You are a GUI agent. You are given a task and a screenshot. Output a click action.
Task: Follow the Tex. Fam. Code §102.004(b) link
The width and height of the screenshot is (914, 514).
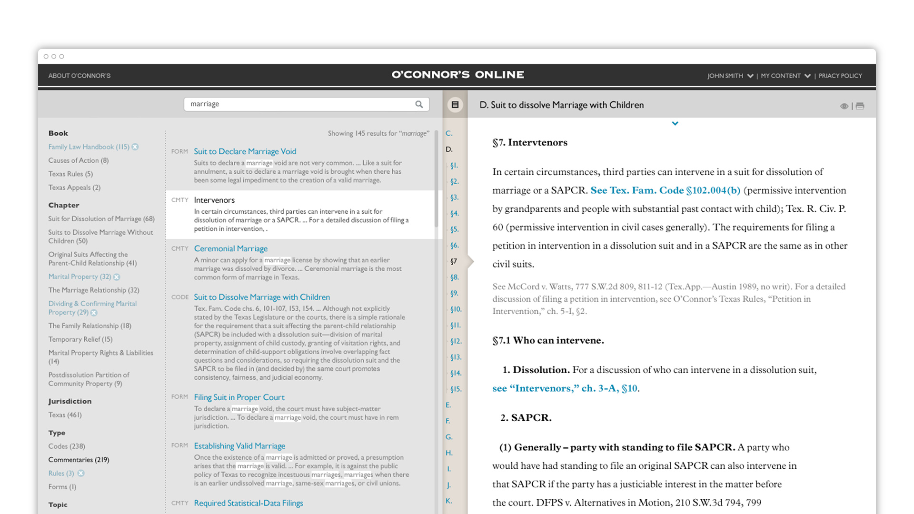point(665,190)
